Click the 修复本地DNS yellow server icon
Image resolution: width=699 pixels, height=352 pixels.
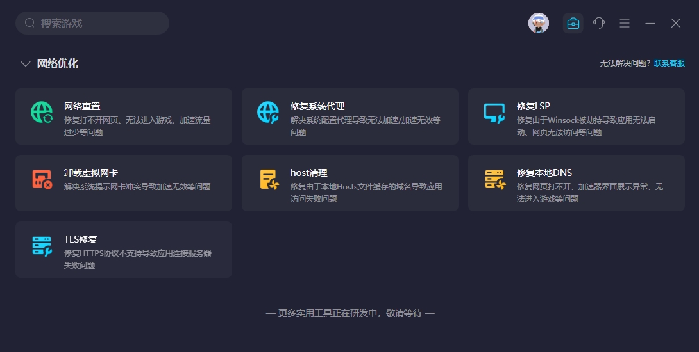pos(494,179)
